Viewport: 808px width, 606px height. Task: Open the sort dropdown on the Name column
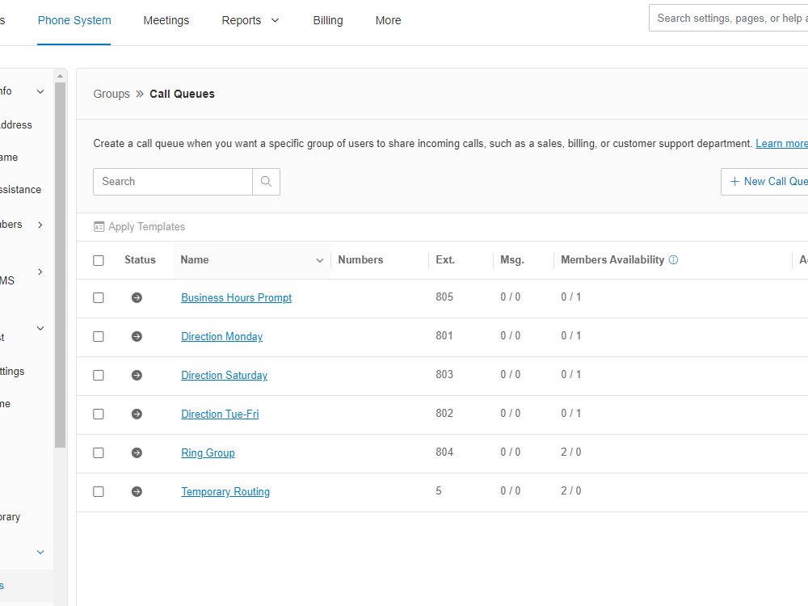coord(320,260)
